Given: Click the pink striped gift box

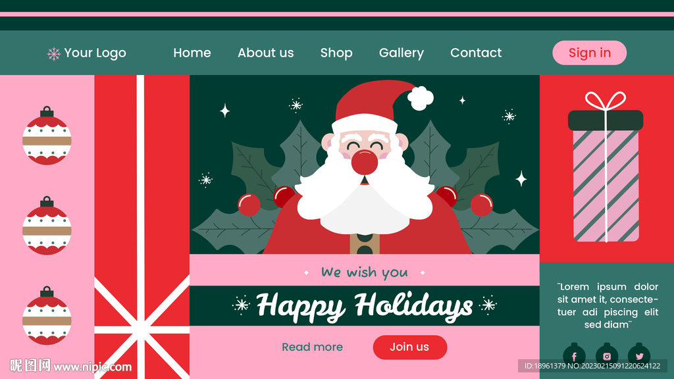Looking at the screenshot, I should pyautogui.click(x=606, y=166).
